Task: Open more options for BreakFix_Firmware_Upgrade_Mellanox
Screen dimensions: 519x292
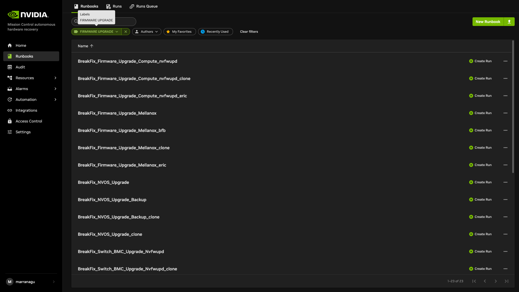Action: [x=505, y=113]
